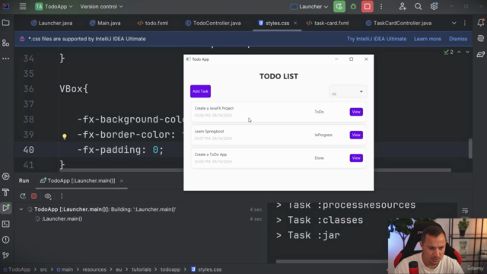487x274 pixels.
Task: Open the Notifications bell
Action: [x=480, y=22]
